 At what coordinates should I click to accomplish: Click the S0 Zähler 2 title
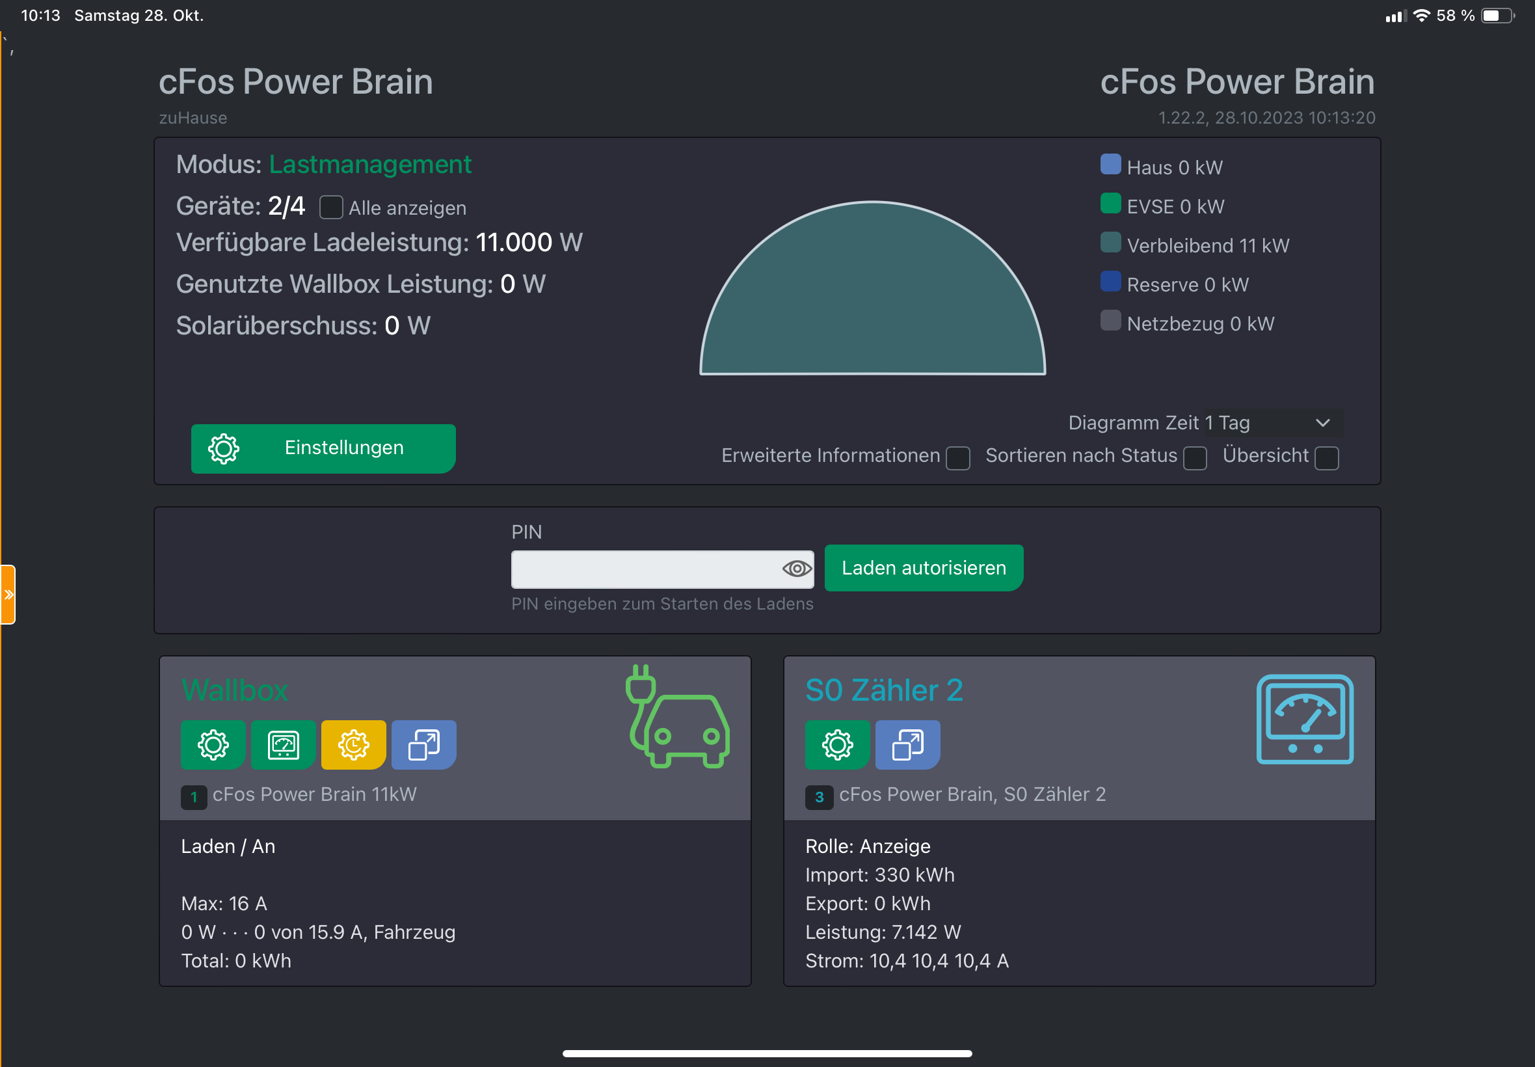click(x=884, y=690)
